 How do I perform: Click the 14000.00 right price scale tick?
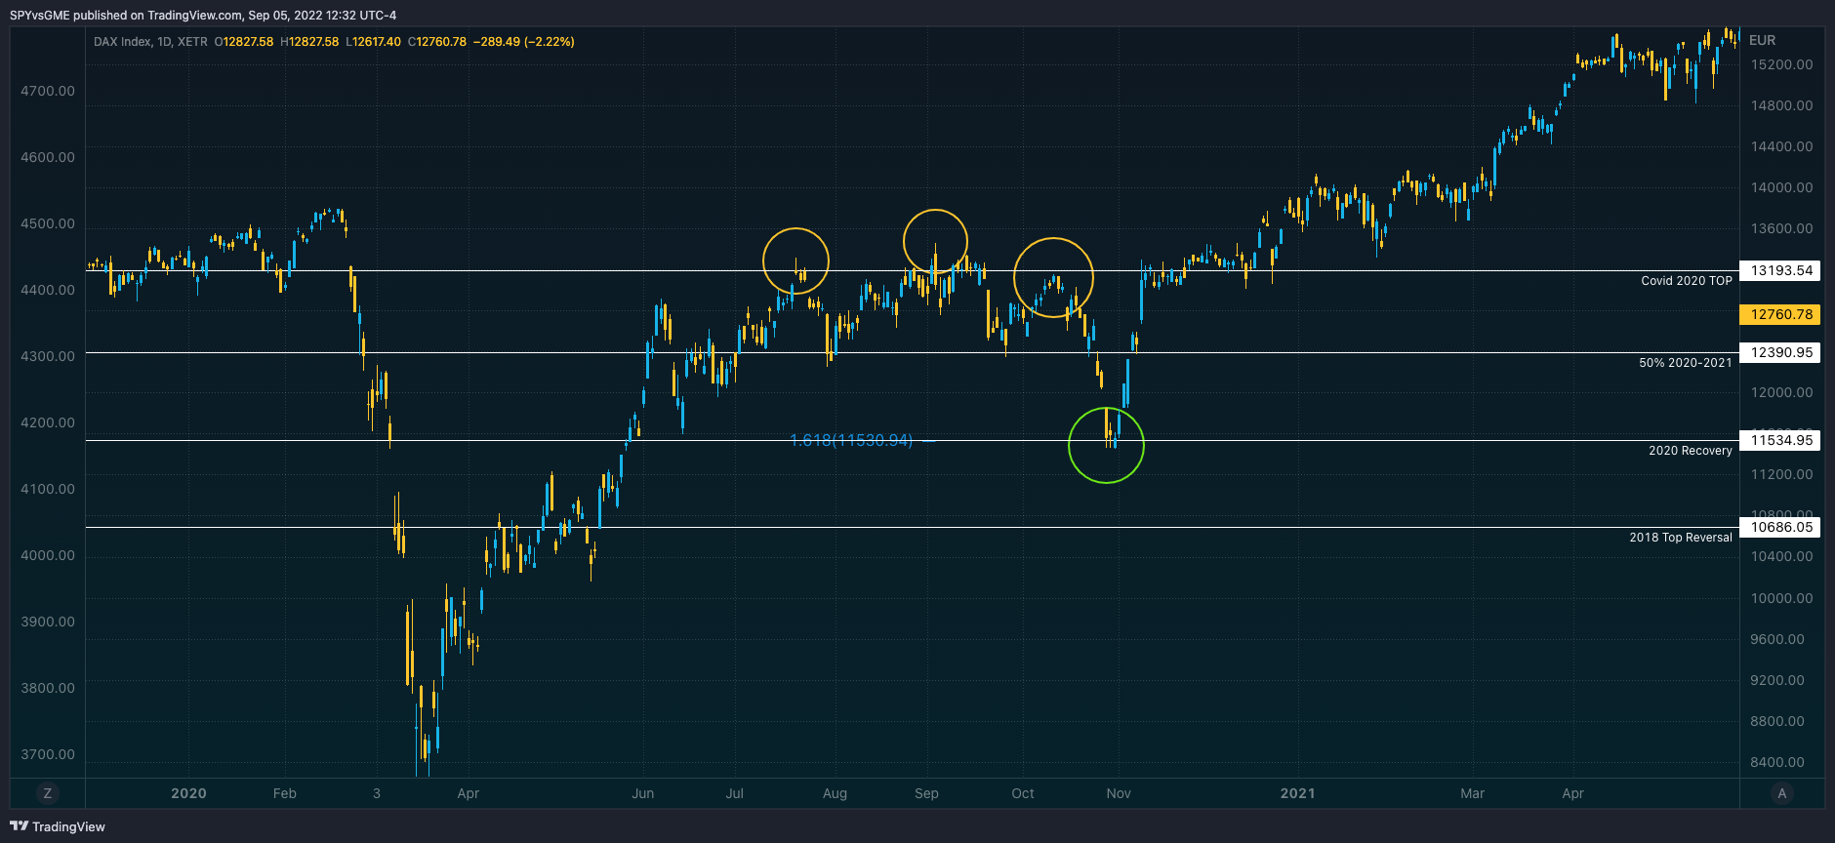(1781, 187)
